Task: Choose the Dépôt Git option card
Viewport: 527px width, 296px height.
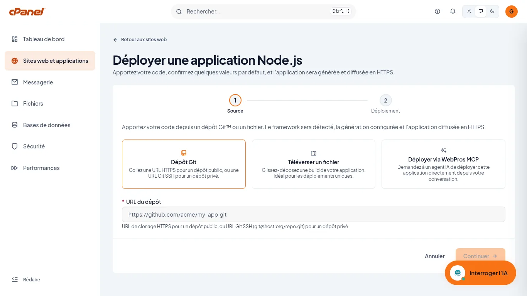Action: [184, 164]
